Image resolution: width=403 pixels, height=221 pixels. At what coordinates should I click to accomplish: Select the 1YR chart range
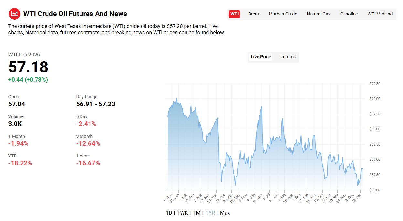coord(210,213)
